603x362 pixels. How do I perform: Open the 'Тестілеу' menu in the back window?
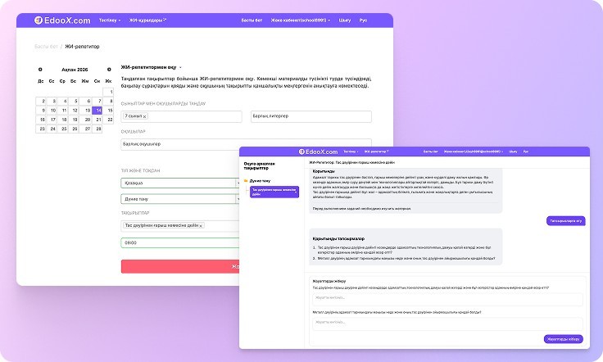(x=110, y=20)
